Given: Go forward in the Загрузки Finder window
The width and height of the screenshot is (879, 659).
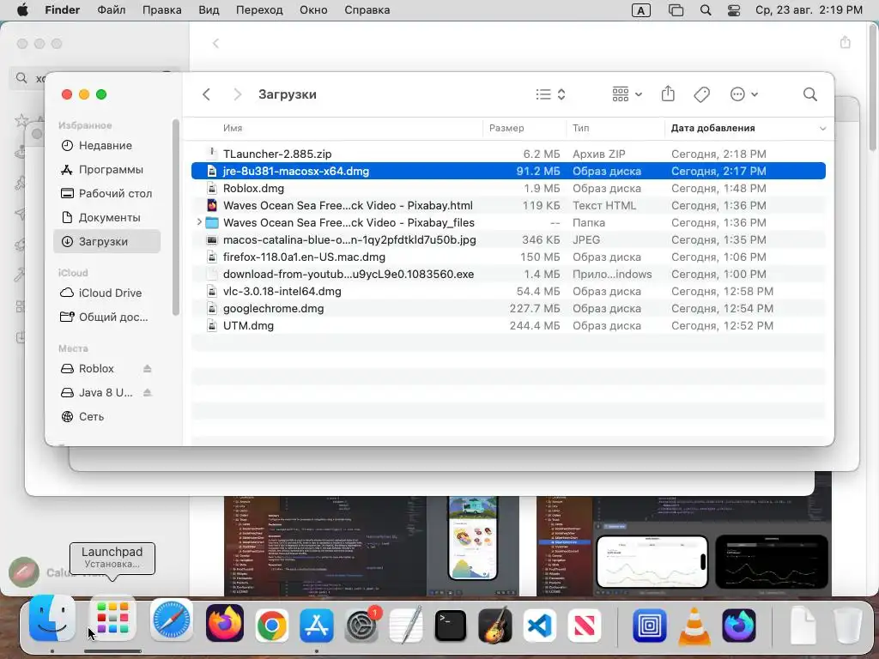Looking at the screenshot, I should 238,94.
